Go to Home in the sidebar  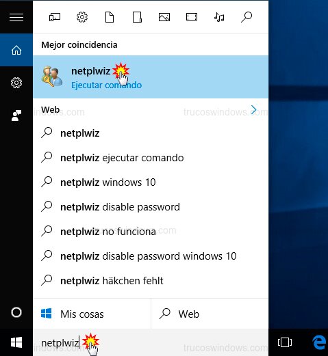[x=16, y=50]
